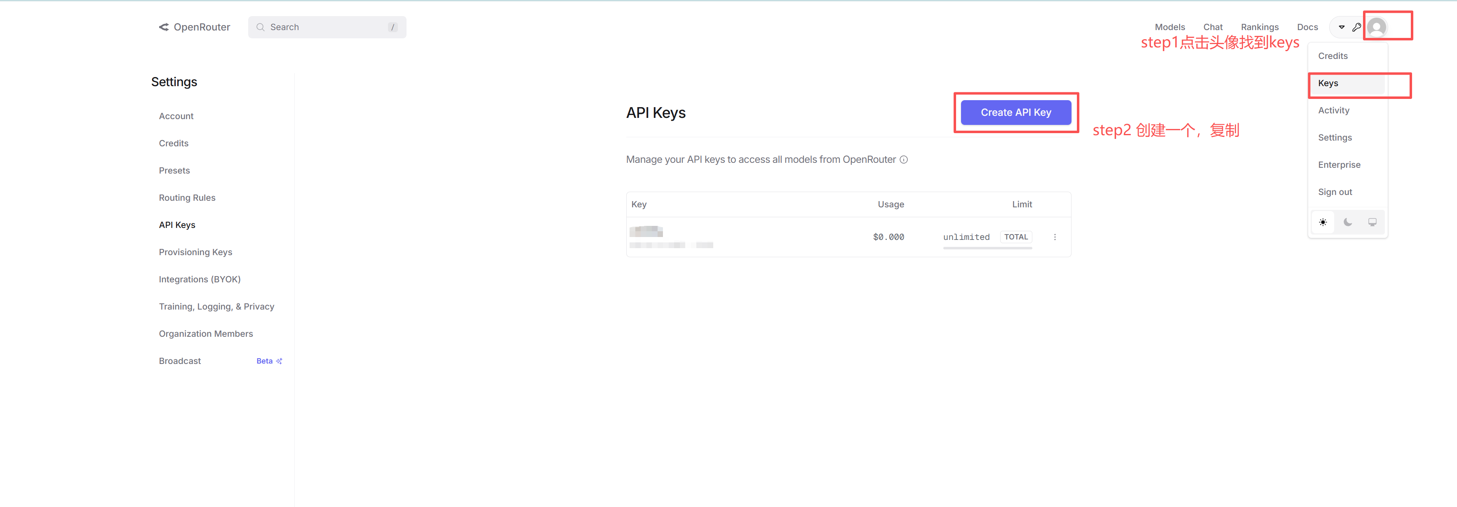
Task: Click the key icon in header
Action: click(1356, 27)
